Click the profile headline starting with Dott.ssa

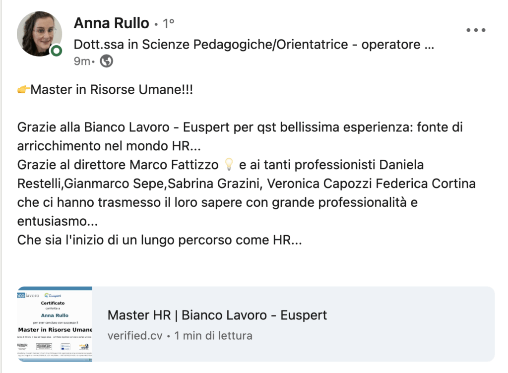[254, 44]
